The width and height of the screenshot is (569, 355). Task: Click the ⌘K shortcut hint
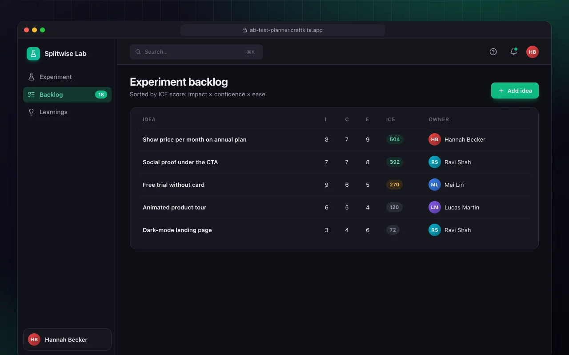(251, 52)
